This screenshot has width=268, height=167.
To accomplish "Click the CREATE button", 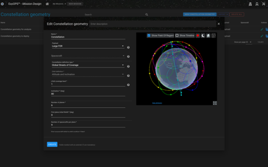I will (x=52, y=145).
